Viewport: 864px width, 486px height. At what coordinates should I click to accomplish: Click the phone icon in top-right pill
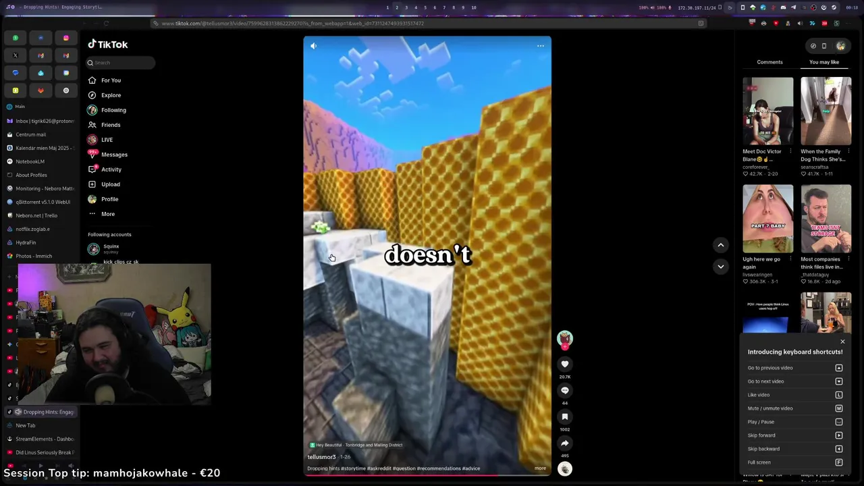coord(824,46)
